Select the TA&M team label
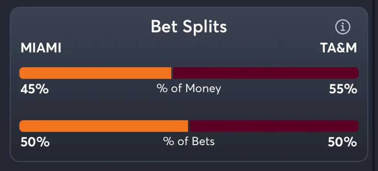The width and height of the screenshot is (378, 171). [x=338, y=48]
